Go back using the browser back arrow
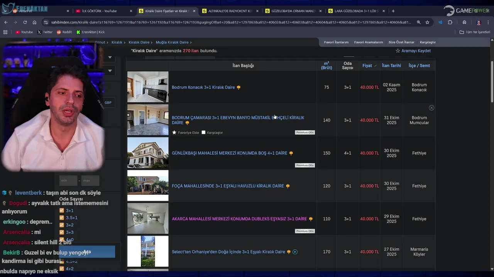This screenshot has height=277, width=494. point(6,22)
